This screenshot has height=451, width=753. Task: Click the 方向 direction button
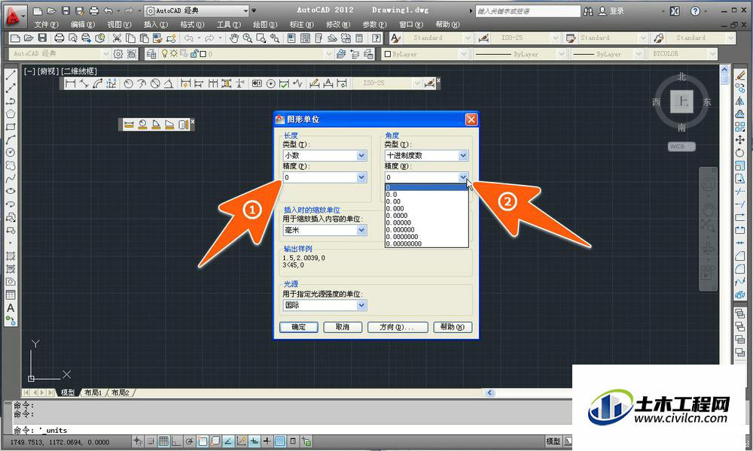(398, 327)
